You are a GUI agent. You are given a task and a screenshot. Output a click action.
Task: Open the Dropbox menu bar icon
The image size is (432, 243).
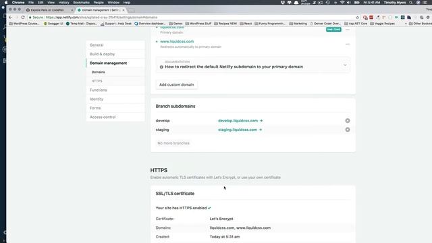click(283, 3)
